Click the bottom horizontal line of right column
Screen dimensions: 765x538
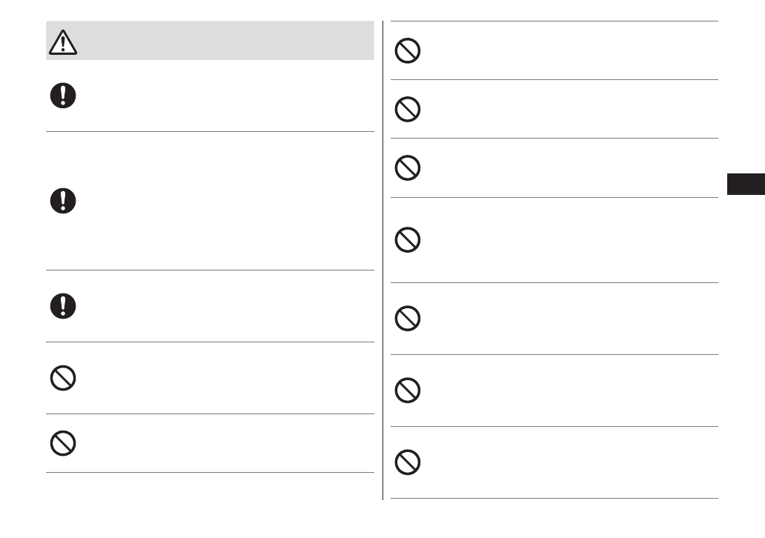click(554, 498)
